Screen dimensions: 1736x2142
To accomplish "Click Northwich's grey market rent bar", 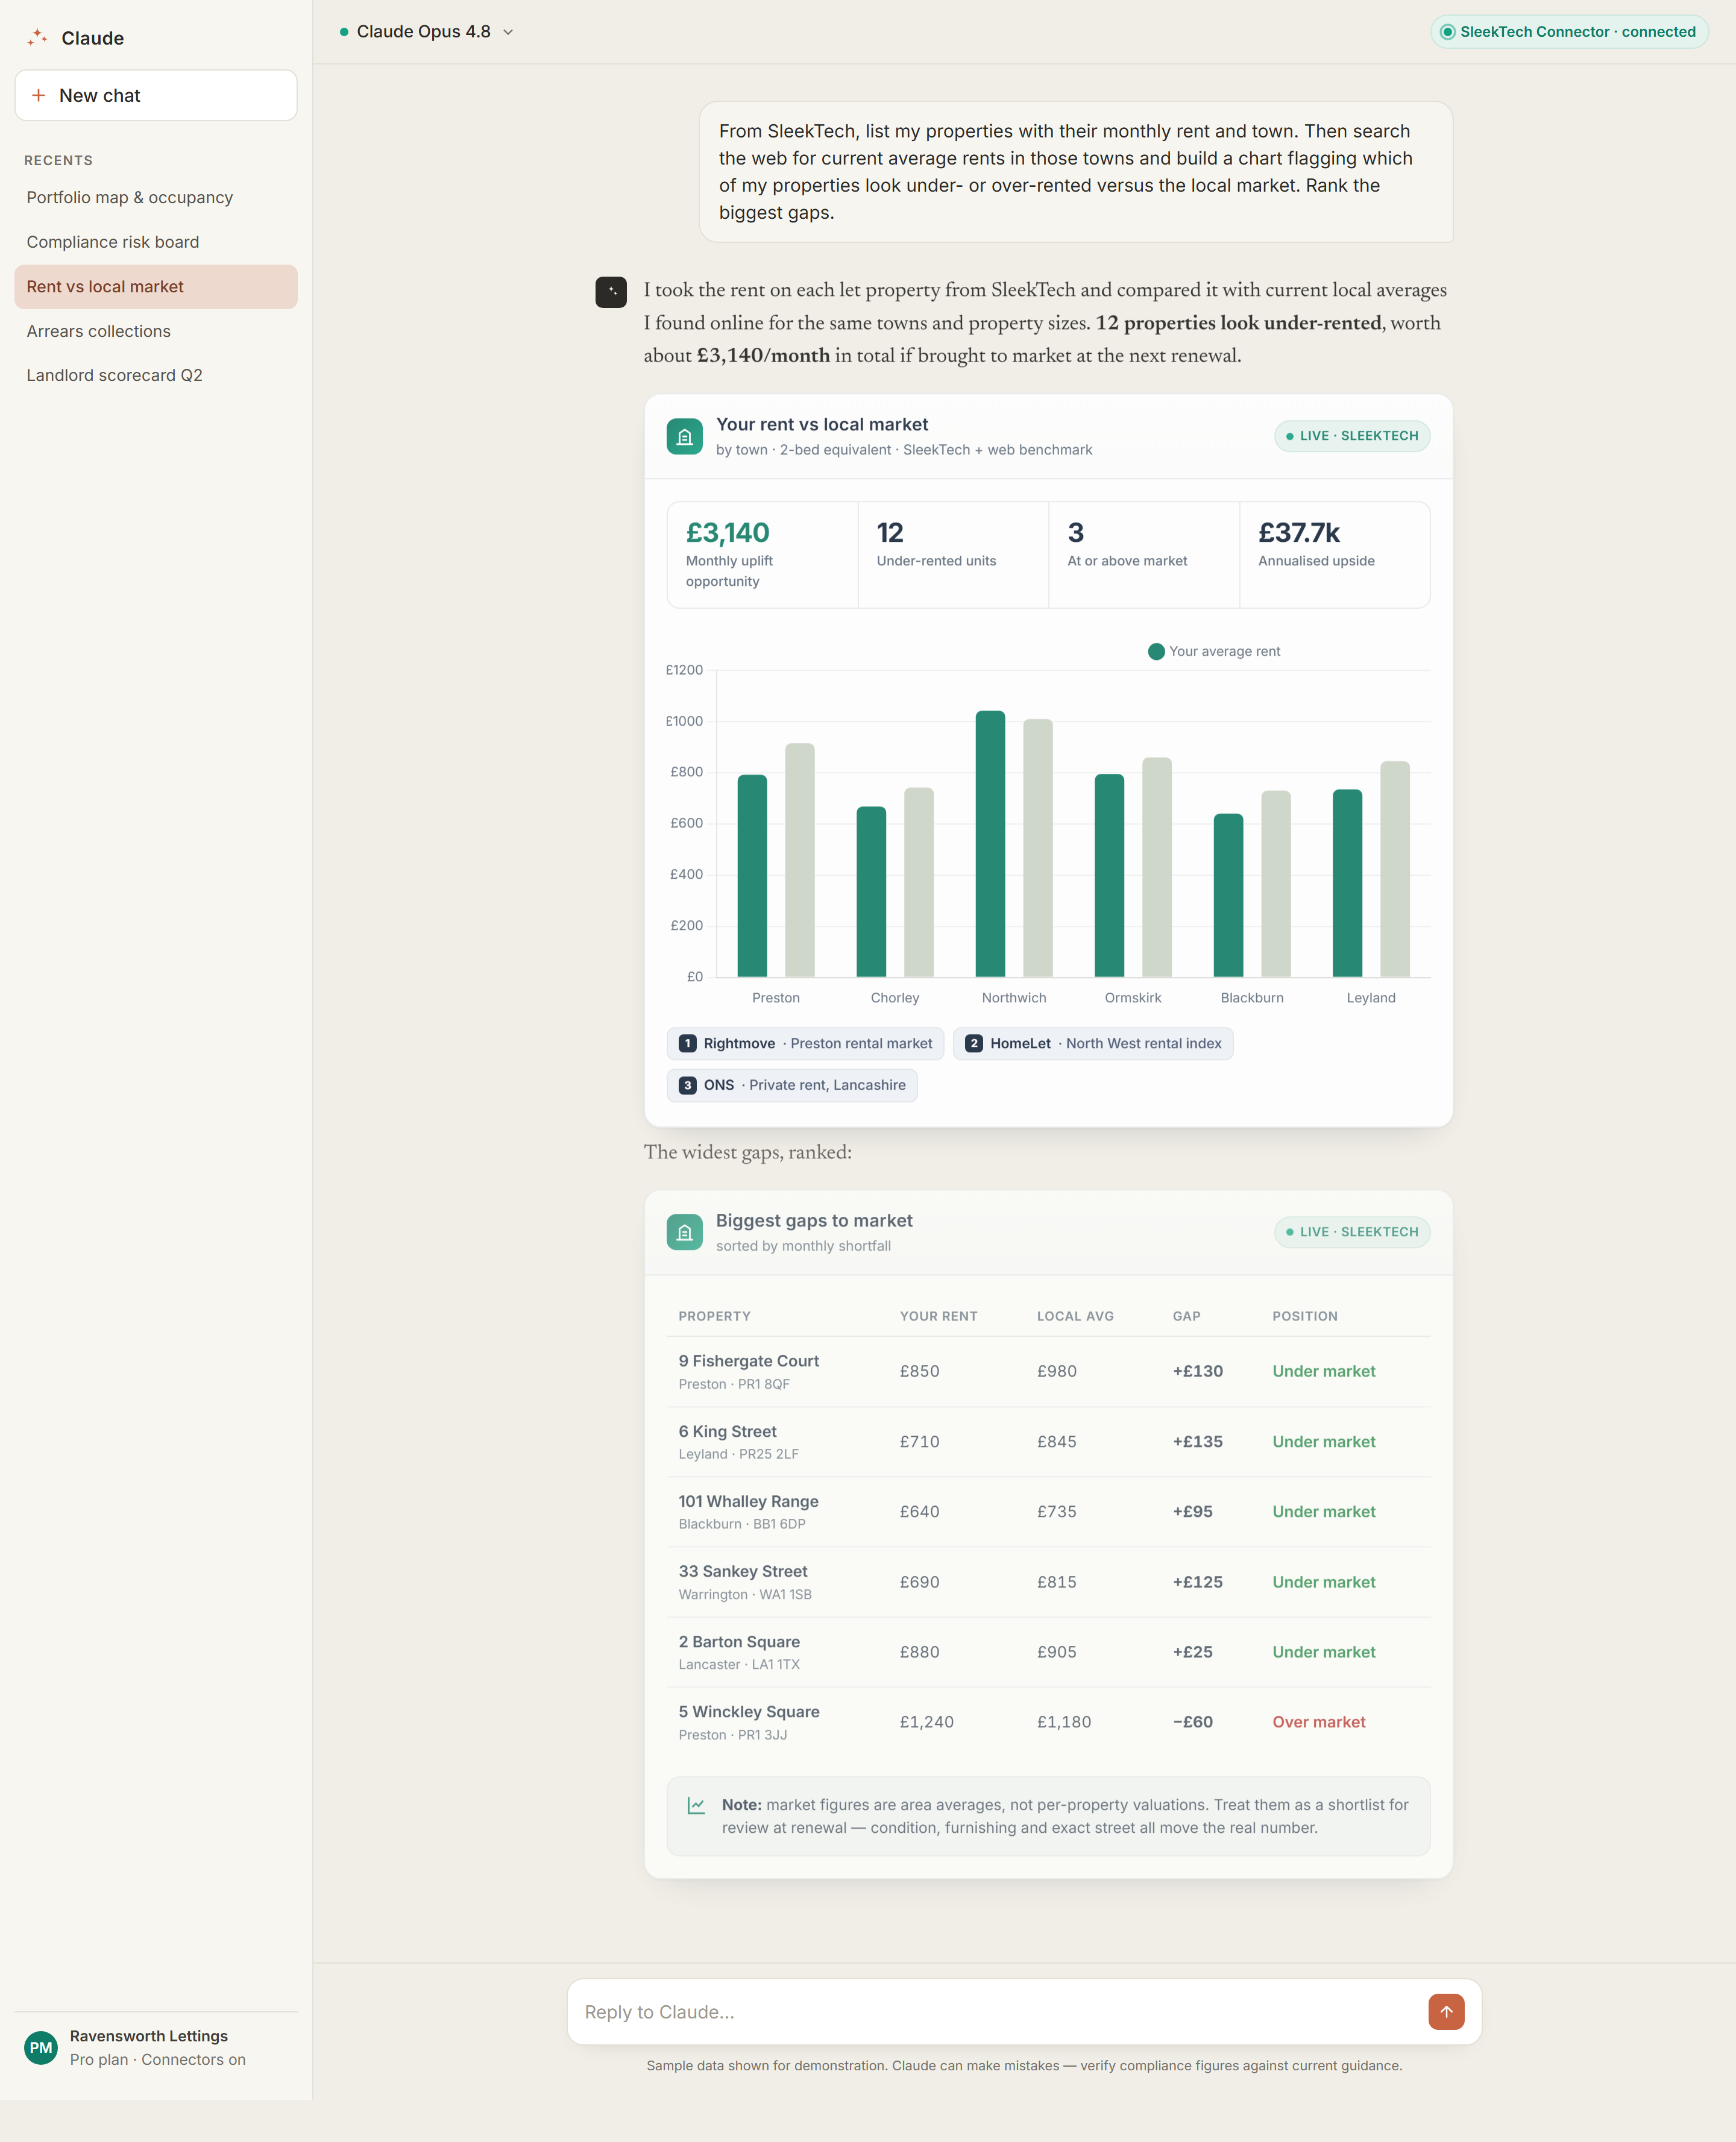I will [1038, 847].
